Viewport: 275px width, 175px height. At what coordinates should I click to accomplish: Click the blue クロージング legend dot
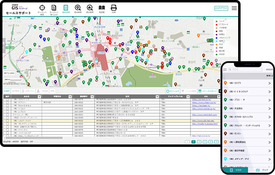pos(217,38)
